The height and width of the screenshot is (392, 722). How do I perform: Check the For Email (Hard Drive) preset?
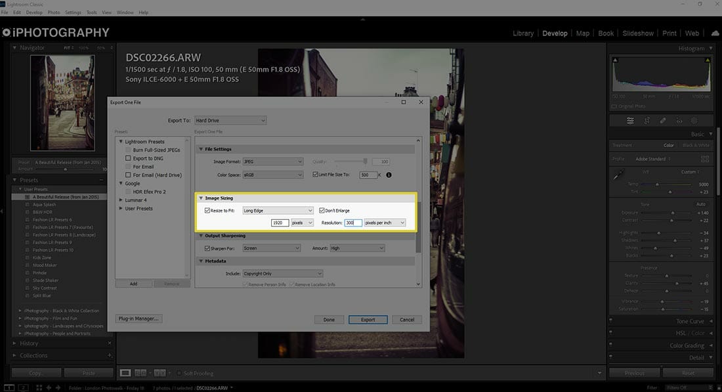click(128, 175)
